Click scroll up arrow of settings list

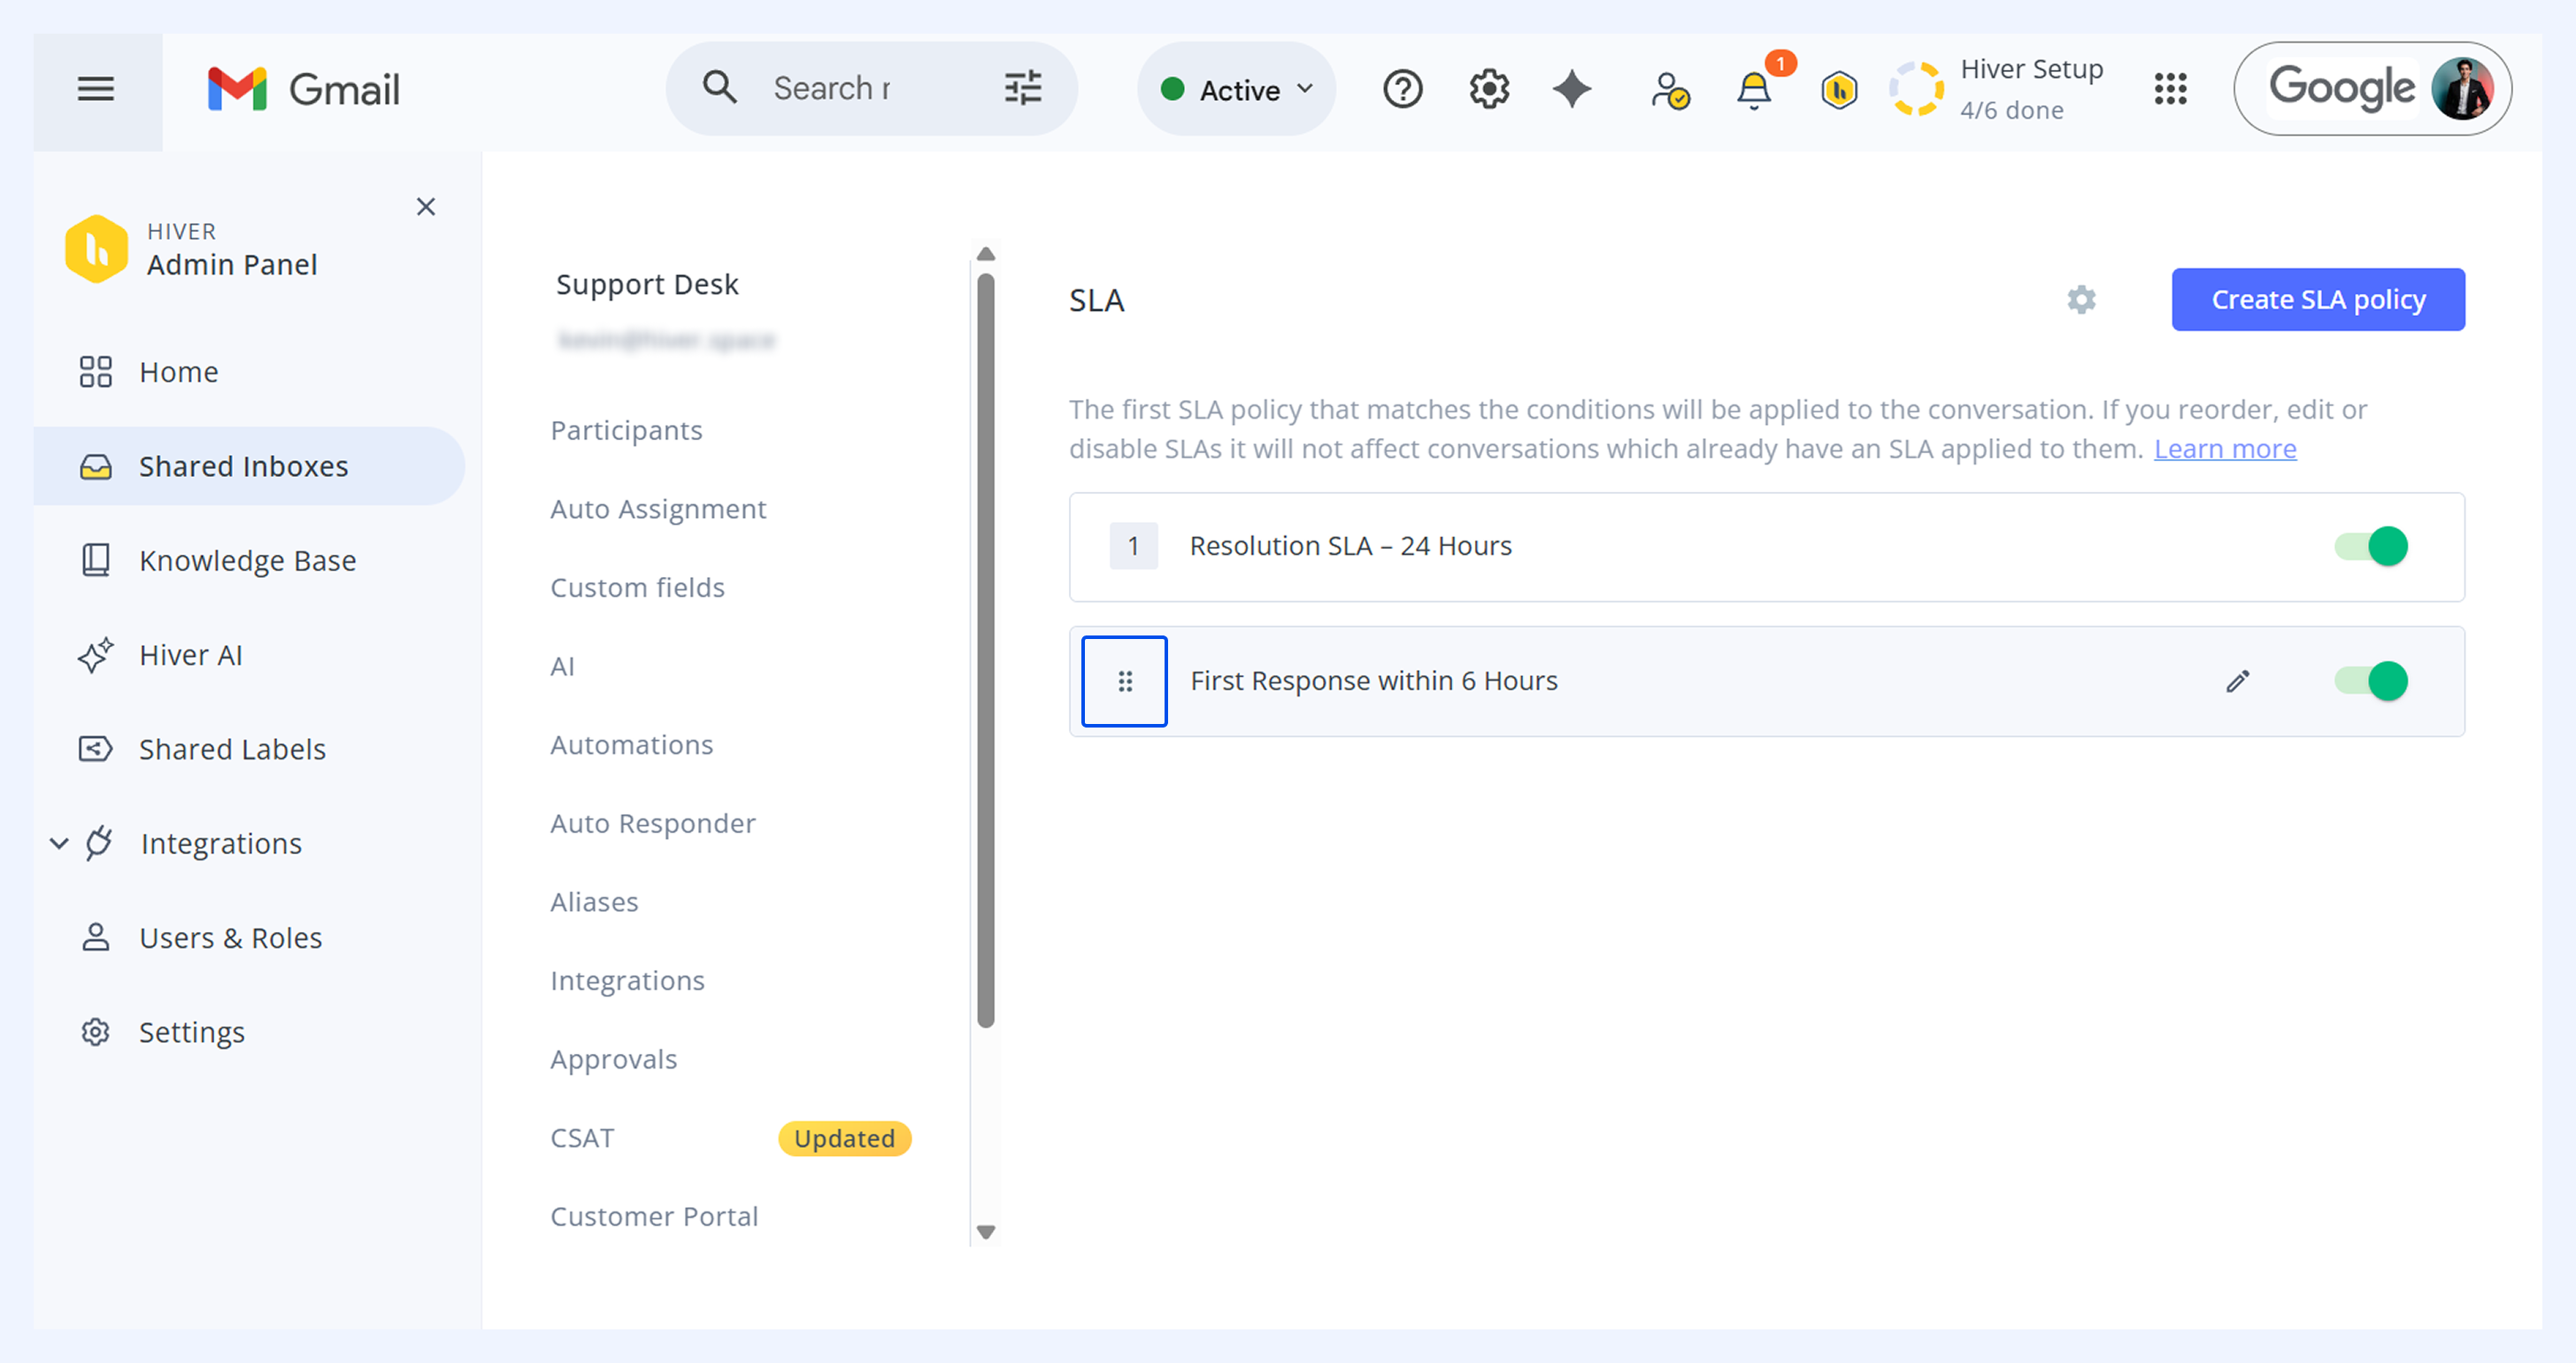point(985,254)
